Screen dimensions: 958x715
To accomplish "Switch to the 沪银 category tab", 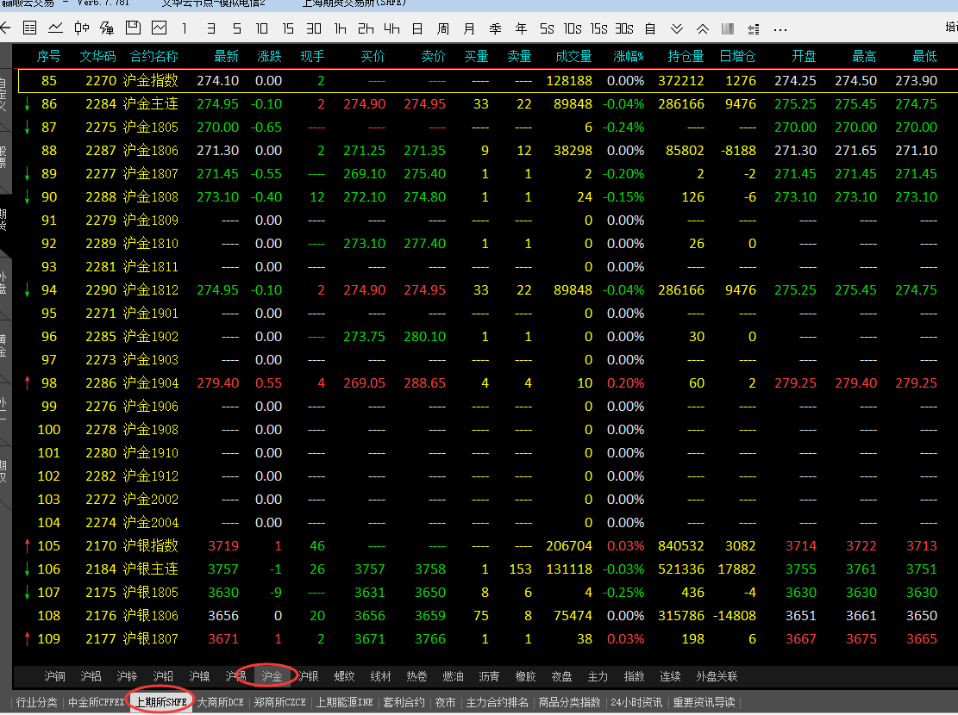I will pos(309,676).
